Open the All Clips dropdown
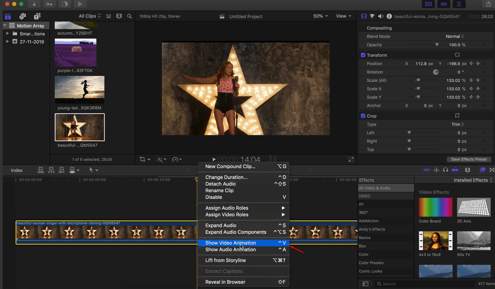 point(89,16)
